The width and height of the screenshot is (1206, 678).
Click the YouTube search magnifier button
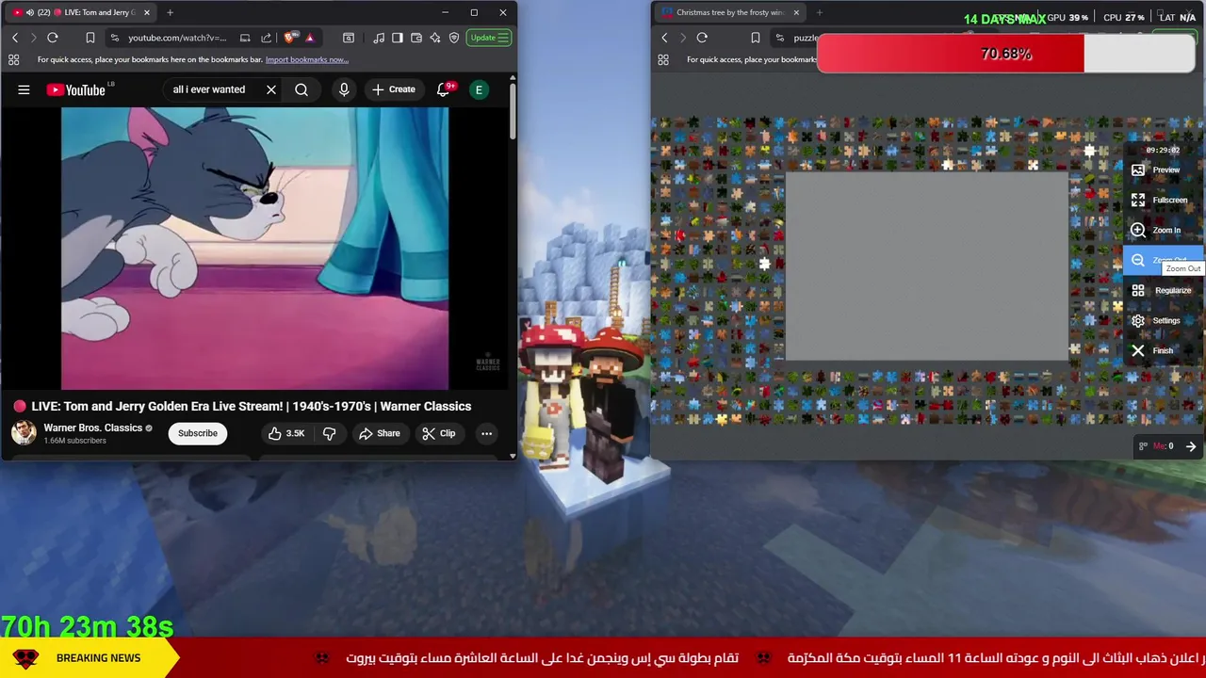(301, 89)
